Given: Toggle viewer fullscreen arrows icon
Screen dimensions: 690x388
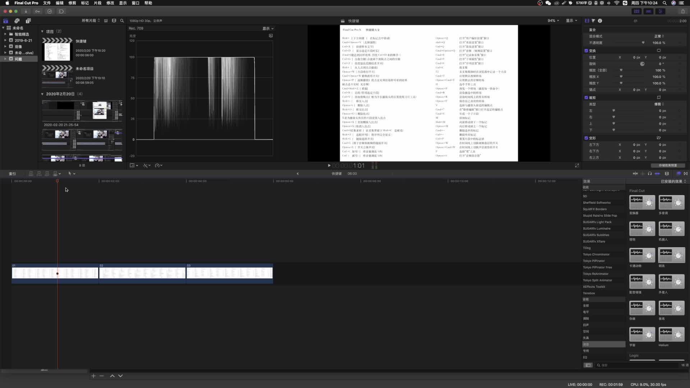Looking at the screenshot, I should click(x=577, y=166).
